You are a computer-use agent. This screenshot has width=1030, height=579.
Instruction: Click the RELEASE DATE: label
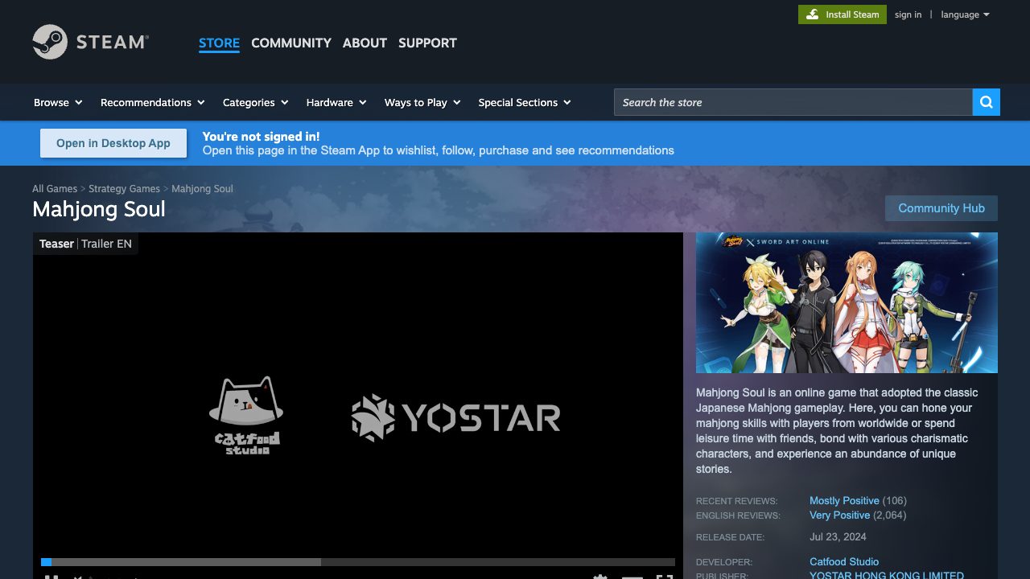pyautogui.click(x=731, y=537)
